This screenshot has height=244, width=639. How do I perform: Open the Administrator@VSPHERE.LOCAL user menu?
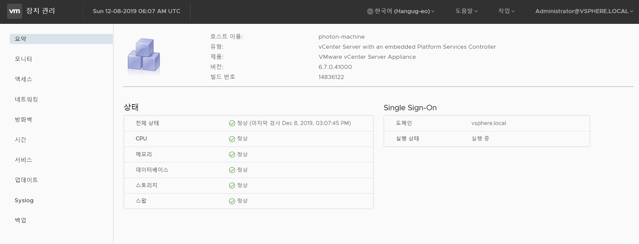(x=584, y=11)
